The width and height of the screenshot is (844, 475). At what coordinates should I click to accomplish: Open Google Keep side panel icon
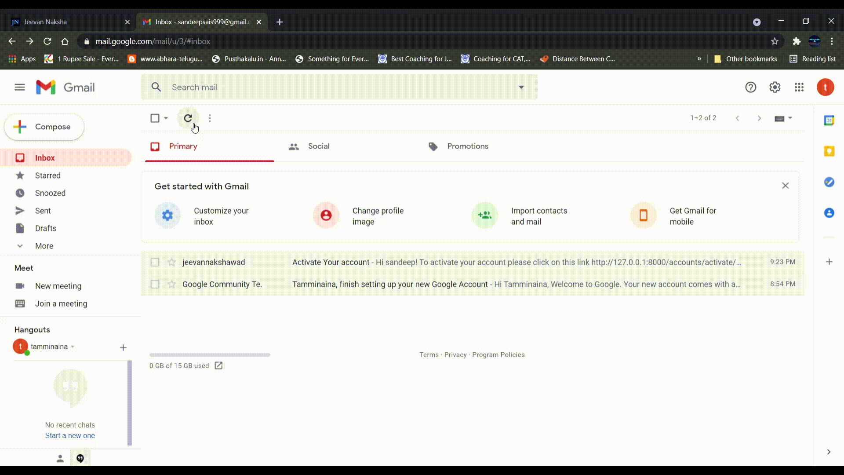pyautogui.click(x=829, y=151)
